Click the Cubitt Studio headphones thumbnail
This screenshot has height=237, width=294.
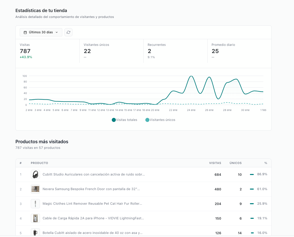tap(35, 174)
